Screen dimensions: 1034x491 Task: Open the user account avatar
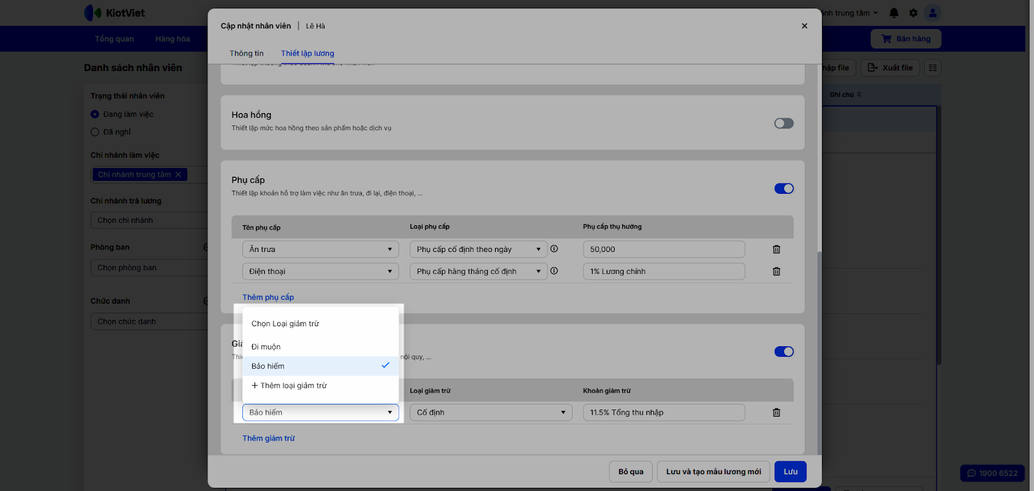[x=932, y=13]
